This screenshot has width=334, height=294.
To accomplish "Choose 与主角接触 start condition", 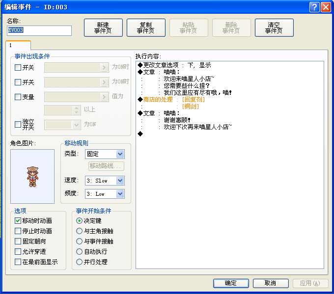I will point(79,231).
